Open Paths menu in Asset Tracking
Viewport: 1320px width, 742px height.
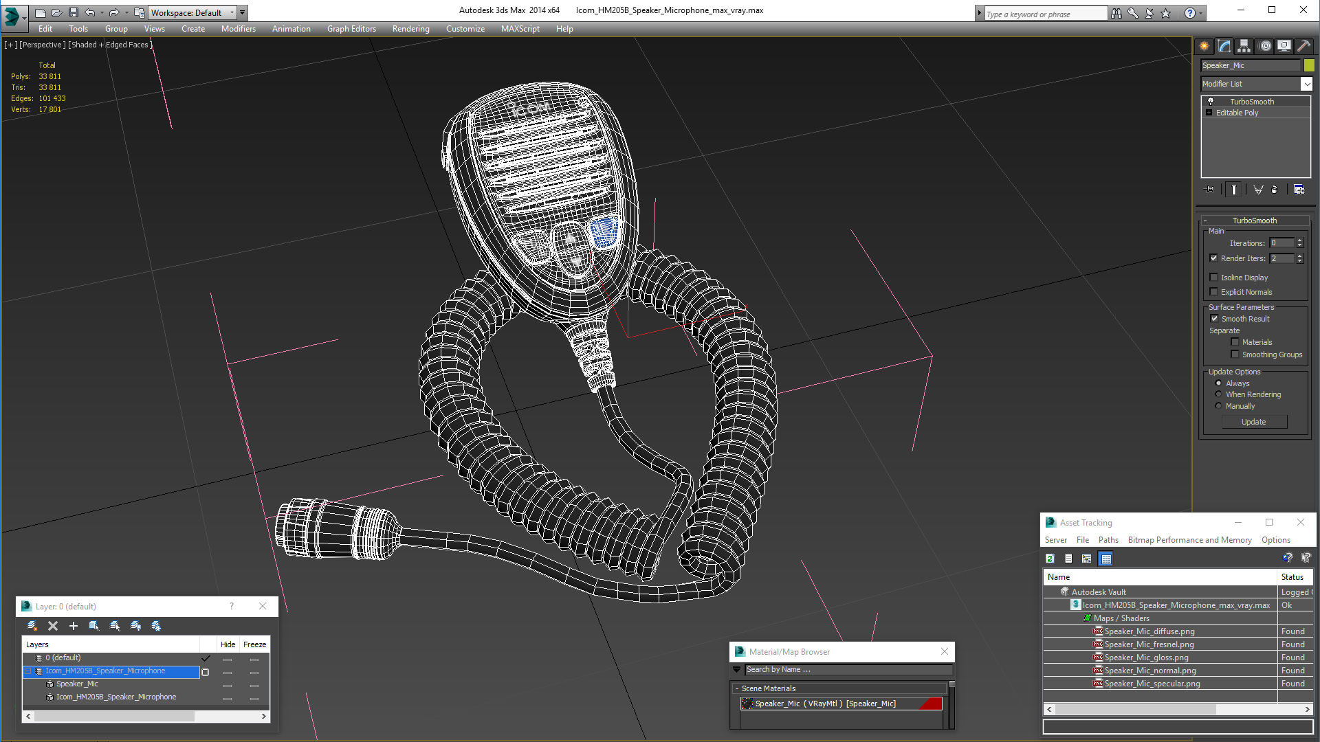coord(1108,540)
